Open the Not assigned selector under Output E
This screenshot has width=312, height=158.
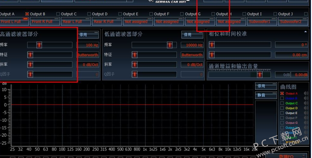[x=138, y=21]
